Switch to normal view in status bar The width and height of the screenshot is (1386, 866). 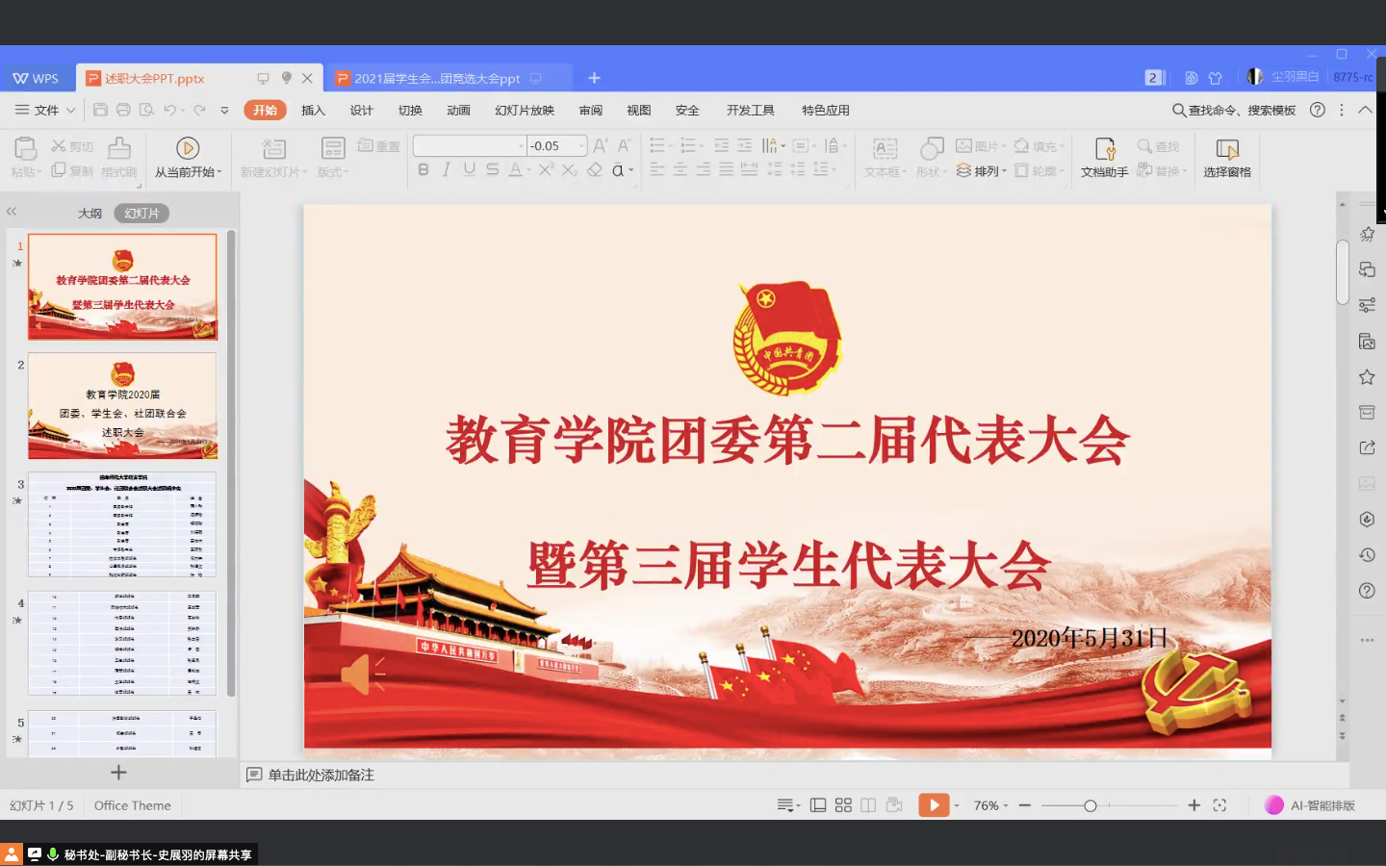818,805
